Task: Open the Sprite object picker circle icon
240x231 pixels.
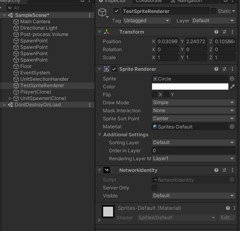Action: (232, 79)
